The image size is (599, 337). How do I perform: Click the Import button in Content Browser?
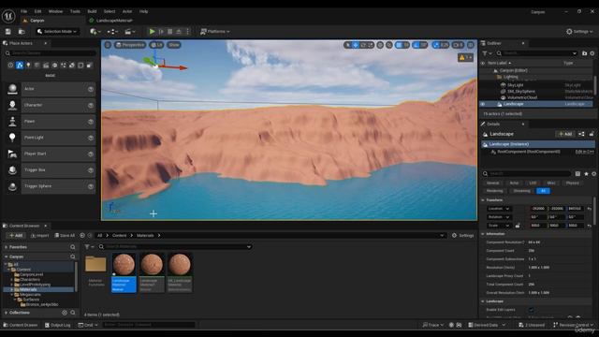coord(39,236)
